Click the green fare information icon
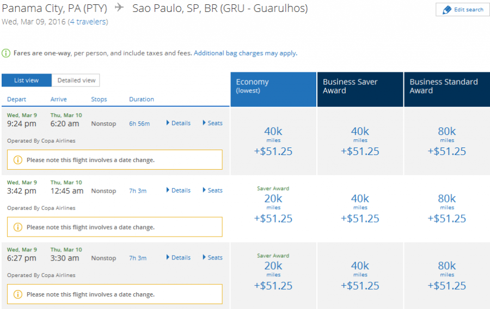Viewport: 490px width, 309px height. coord(6,53)
